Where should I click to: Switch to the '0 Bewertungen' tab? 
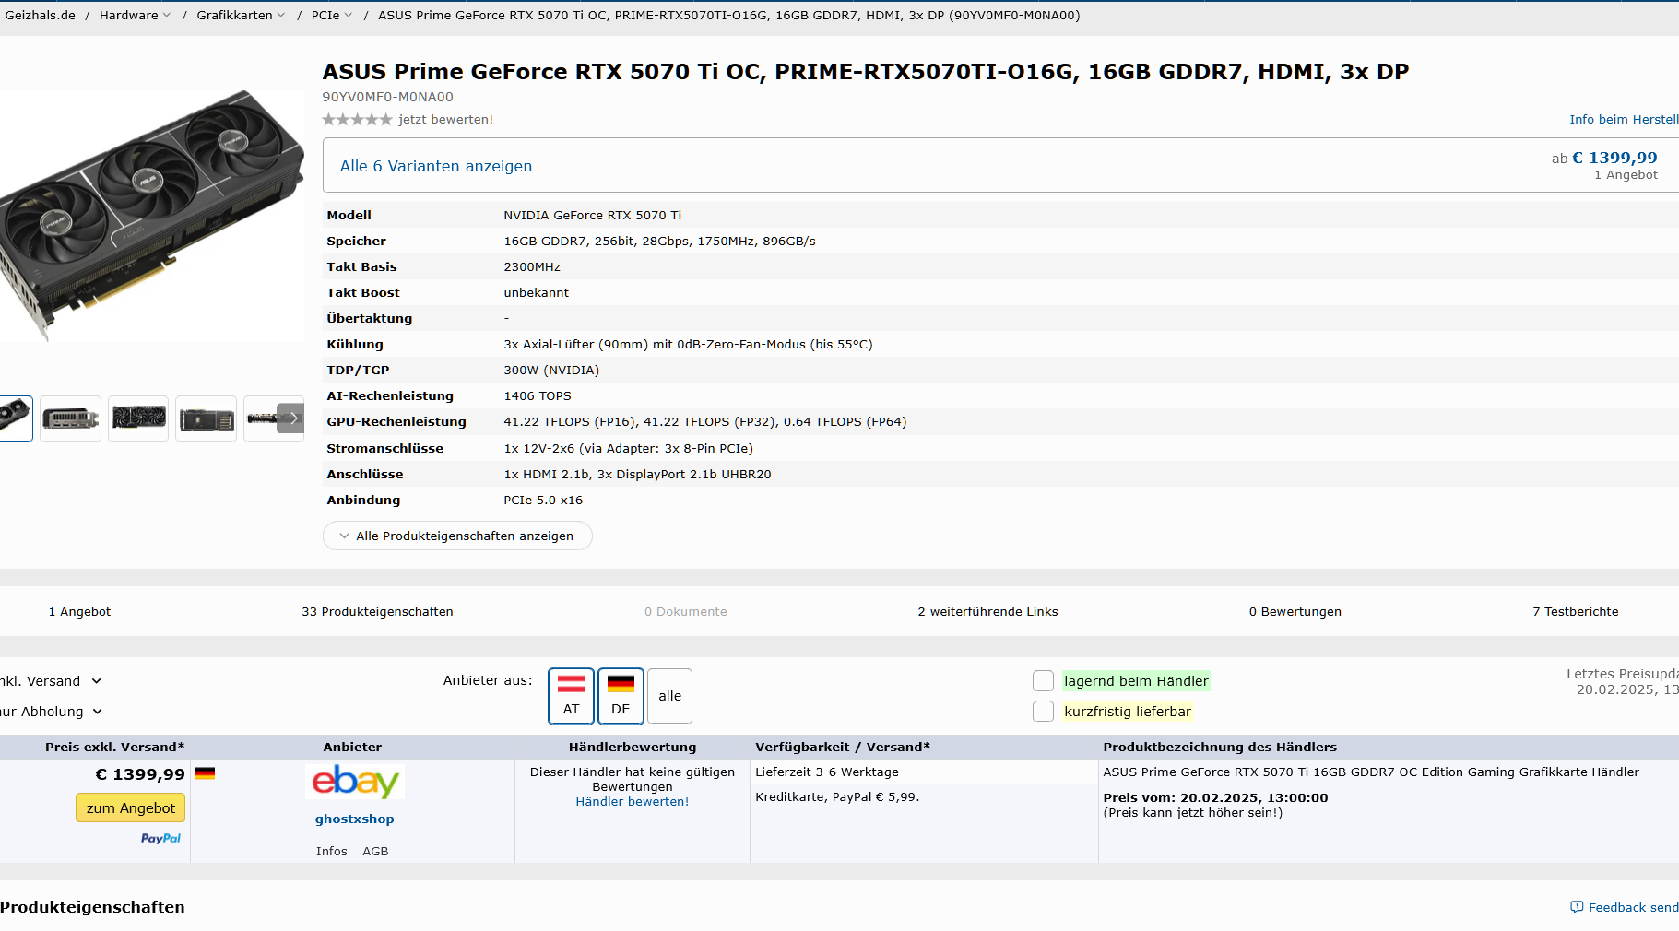pyautogui.click(x=1295, y=611)
